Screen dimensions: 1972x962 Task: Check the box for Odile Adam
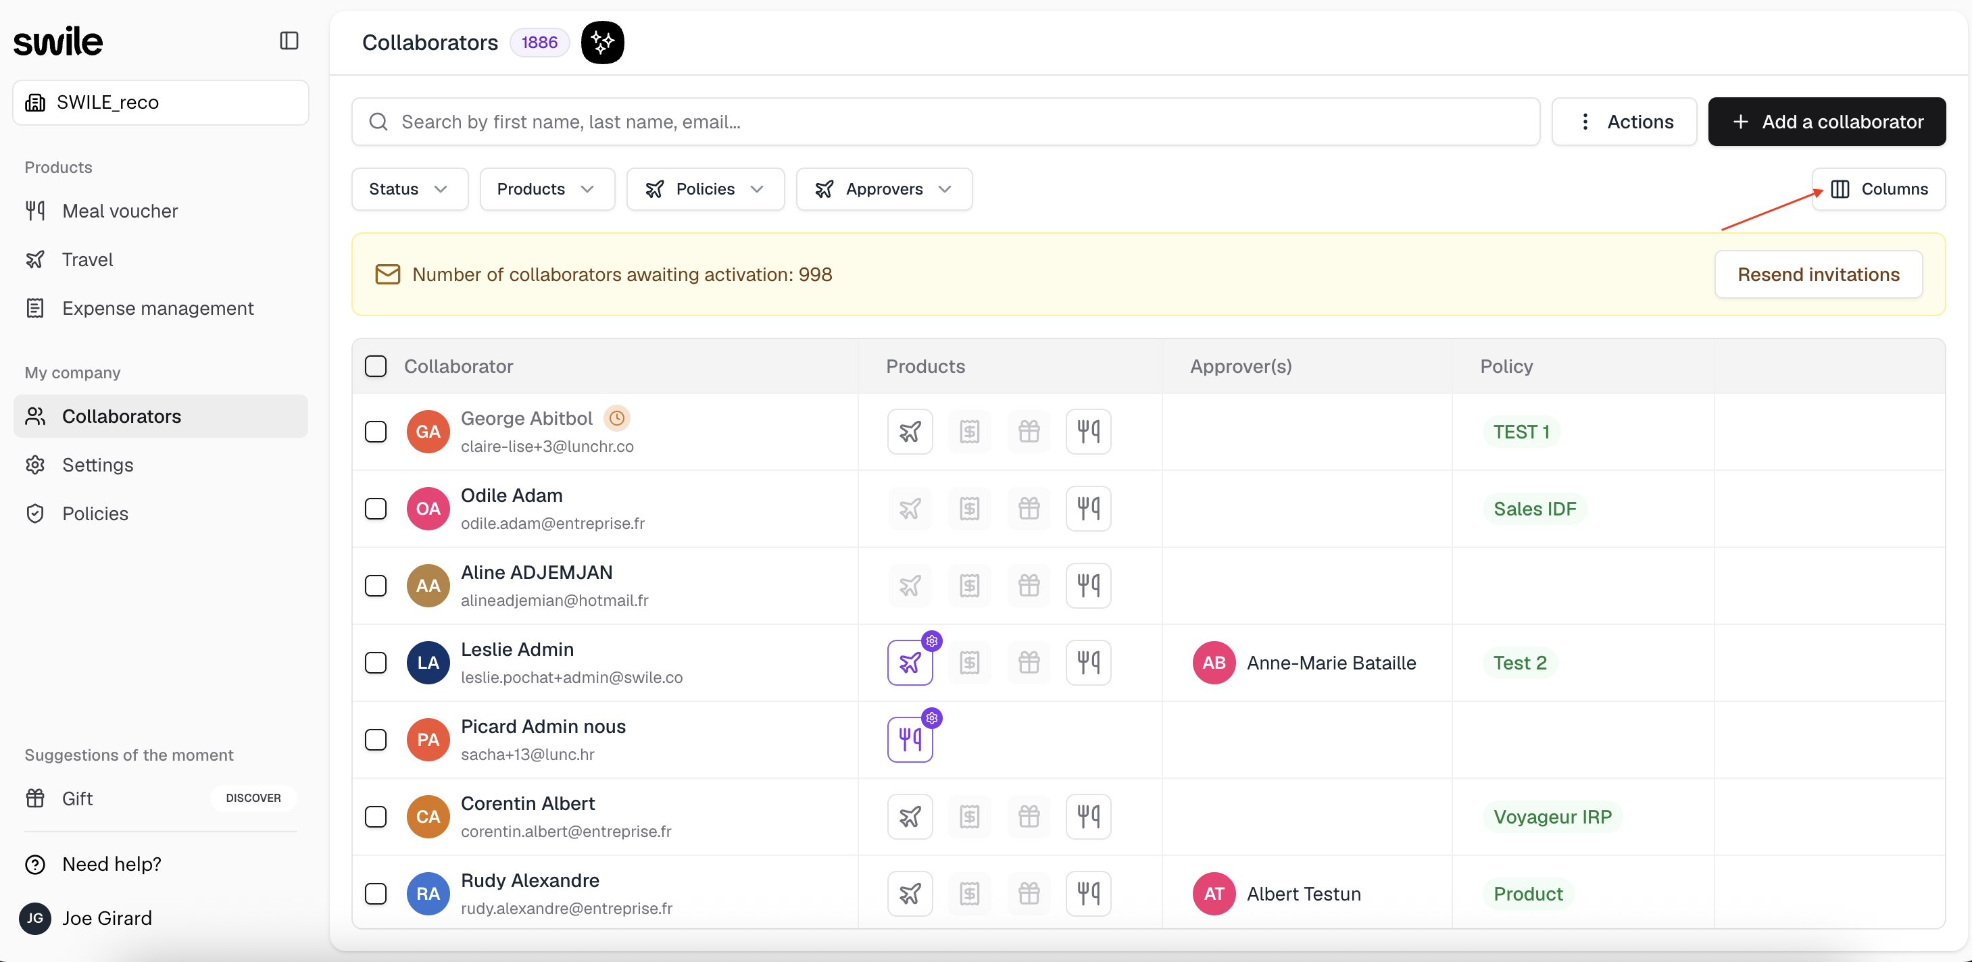point(375,509)
